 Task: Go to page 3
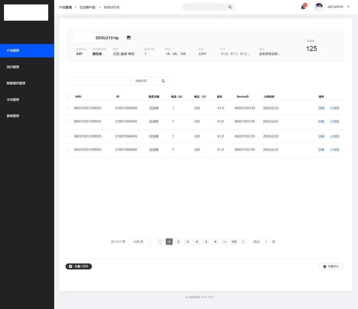(188, 241)
